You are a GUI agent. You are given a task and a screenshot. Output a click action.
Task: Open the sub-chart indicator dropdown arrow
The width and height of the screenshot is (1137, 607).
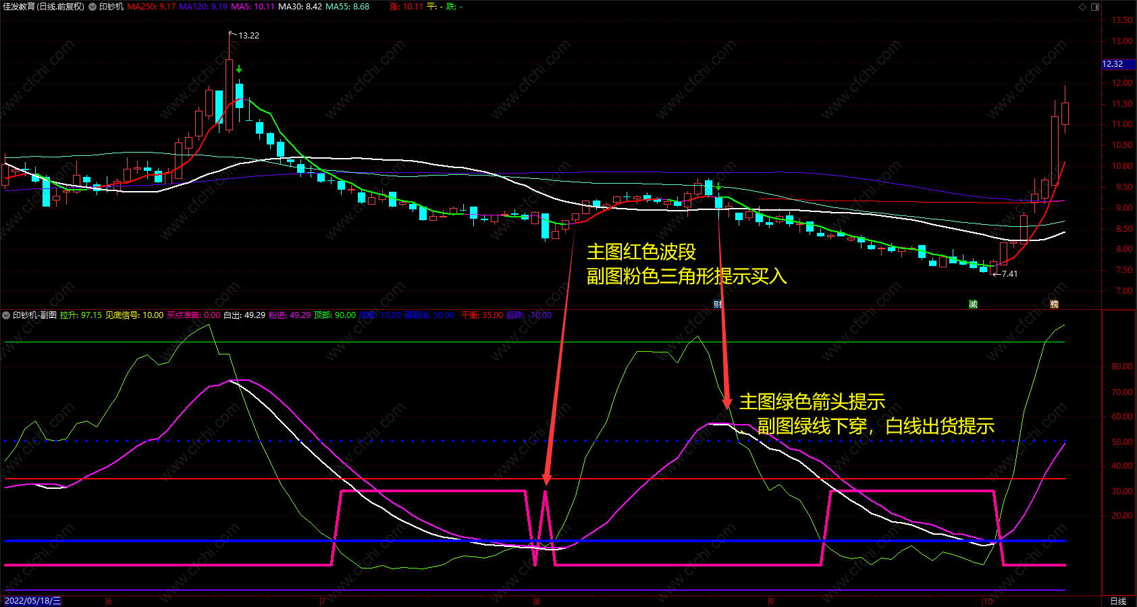coord(6,315)
